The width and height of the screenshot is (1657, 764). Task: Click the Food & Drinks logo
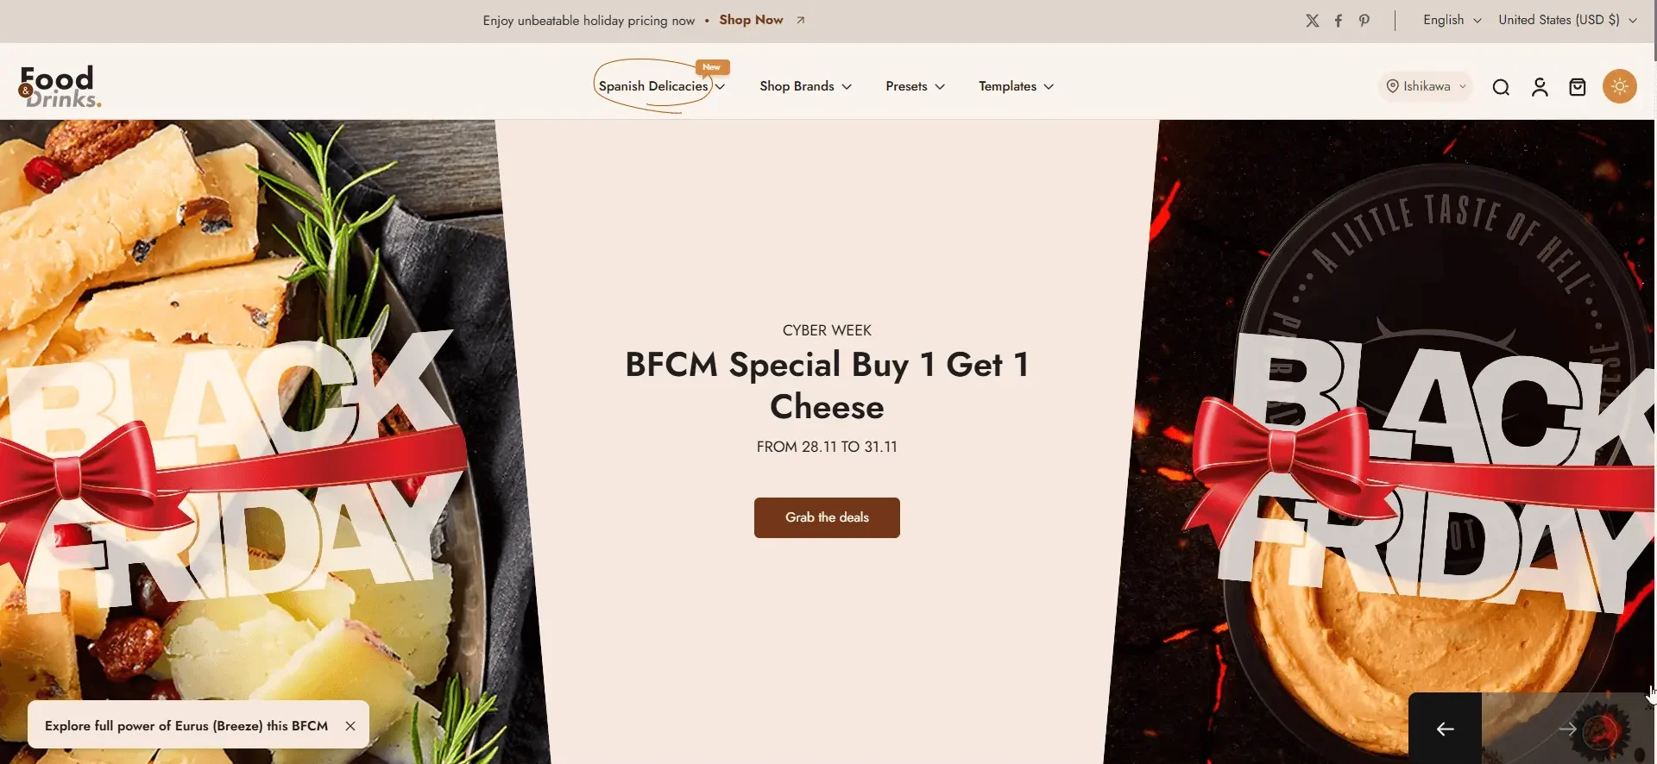(59, 87)
